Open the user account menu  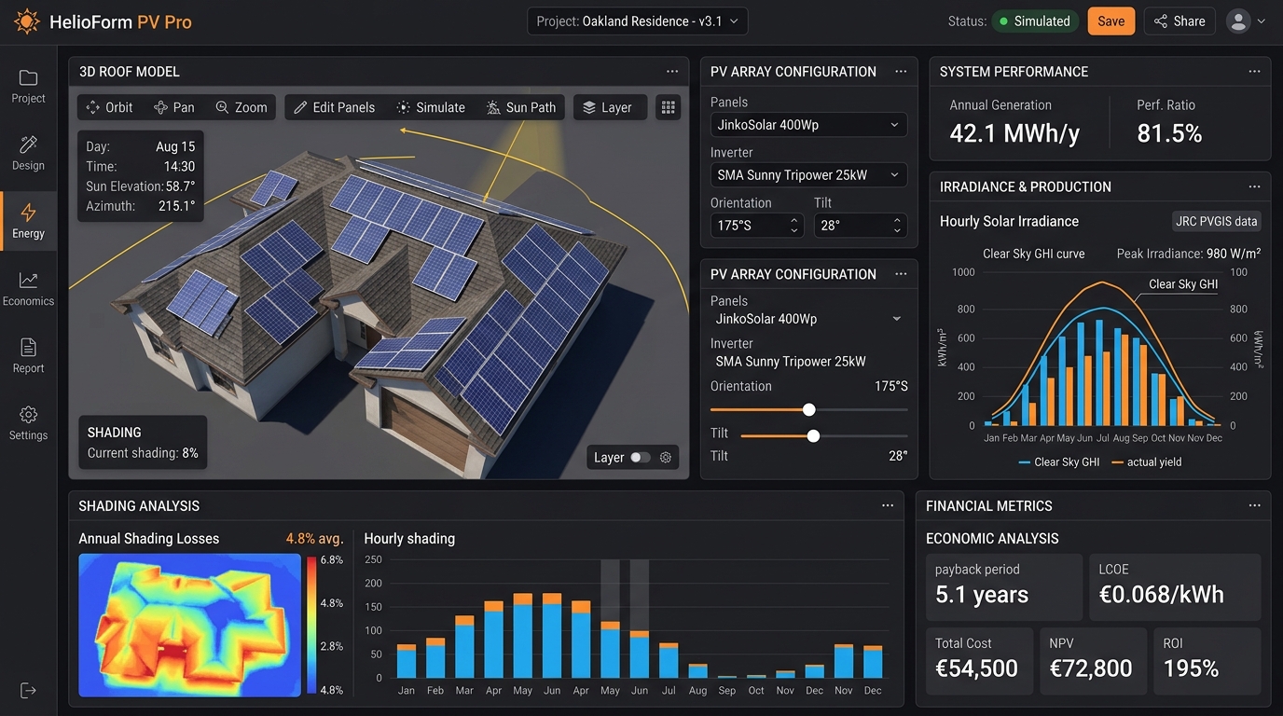(x=1247, y=21)
